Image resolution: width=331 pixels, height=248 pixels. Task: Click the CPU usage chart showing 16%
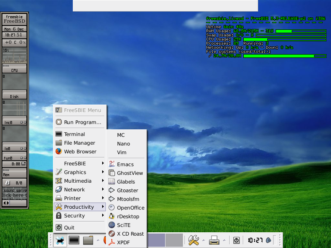coord(14,56)
